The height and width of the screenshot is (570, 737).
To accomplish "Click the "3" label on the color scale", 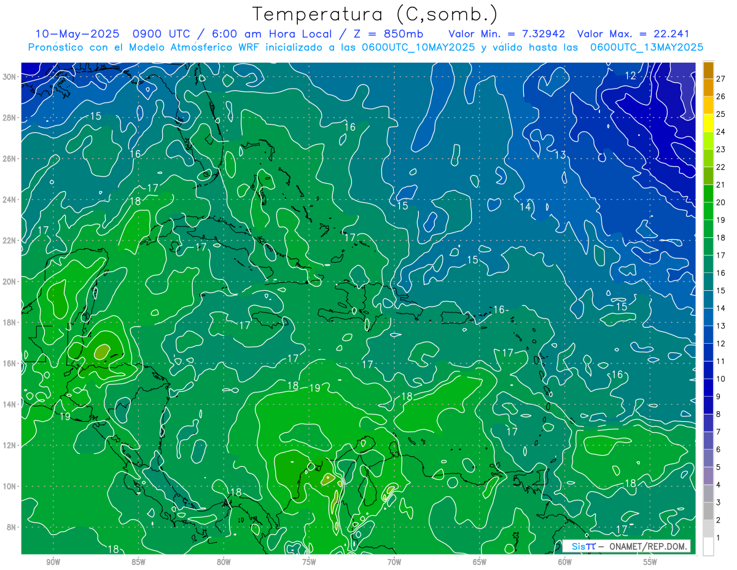I will [719, 502].
